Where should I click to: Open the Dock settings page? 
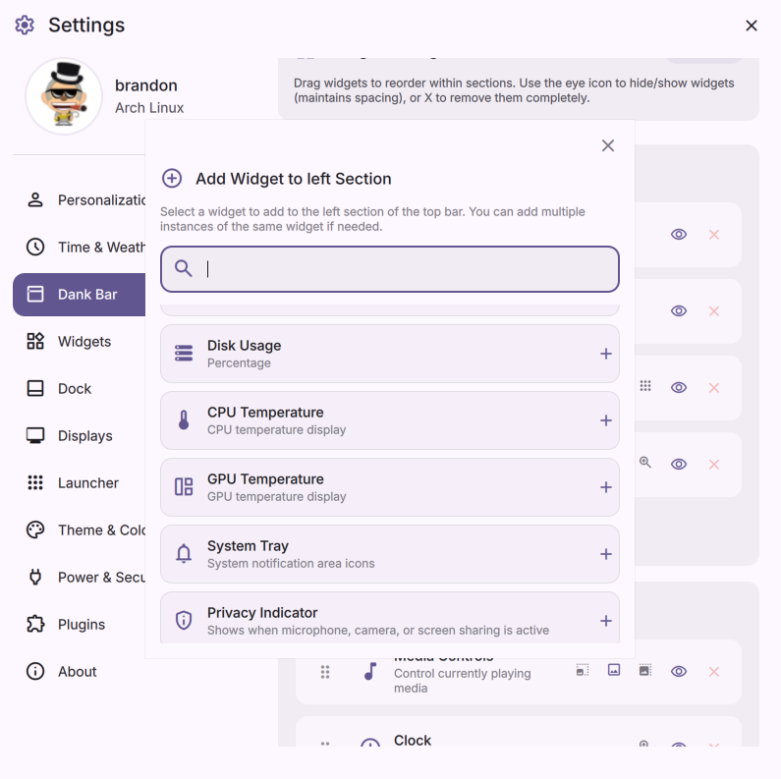click(x=75, y=388)
